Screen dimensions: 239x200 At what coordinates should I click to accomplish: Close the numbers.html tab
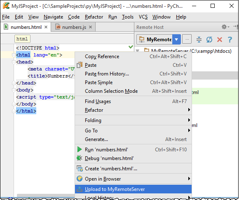46,27
